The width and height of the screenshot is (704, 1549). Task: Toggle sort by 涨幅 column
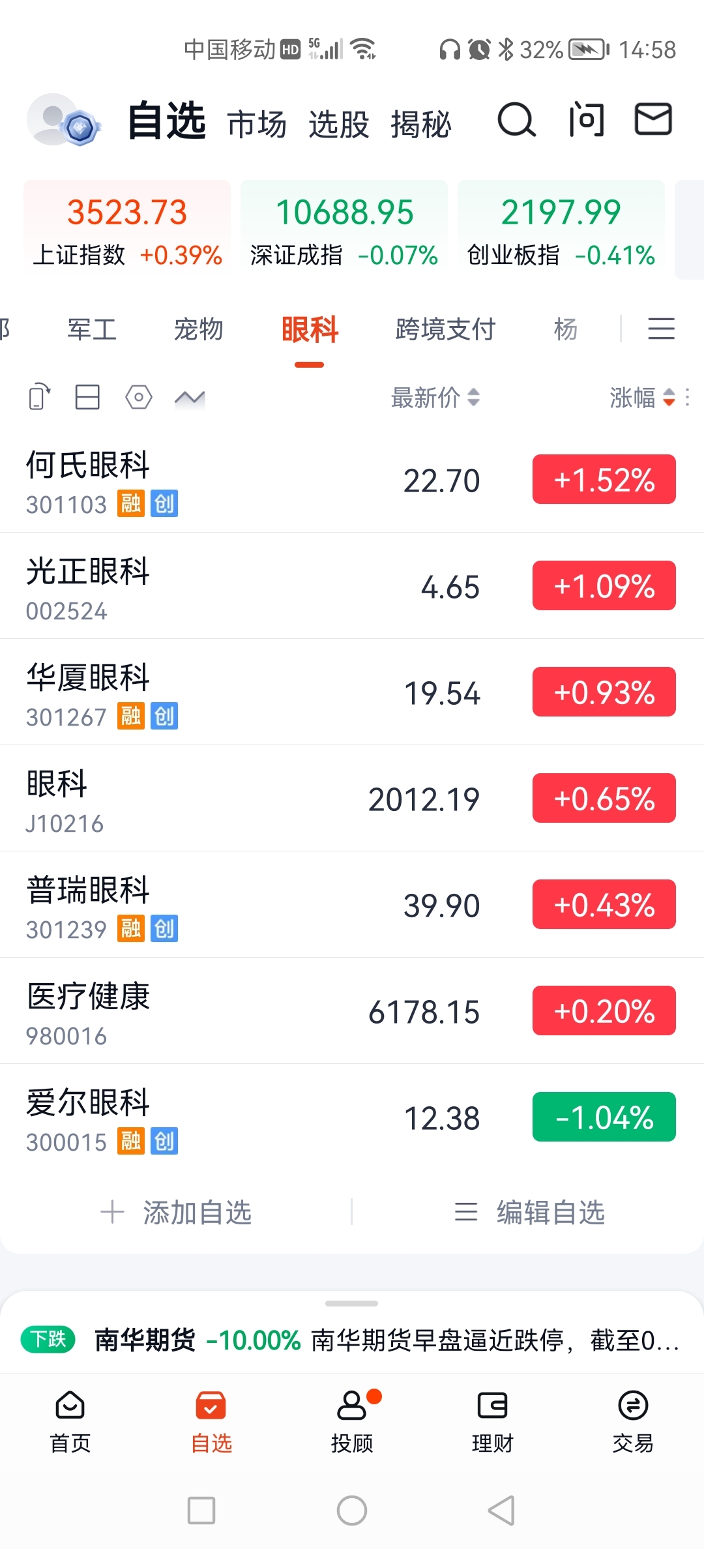(641, 397)
